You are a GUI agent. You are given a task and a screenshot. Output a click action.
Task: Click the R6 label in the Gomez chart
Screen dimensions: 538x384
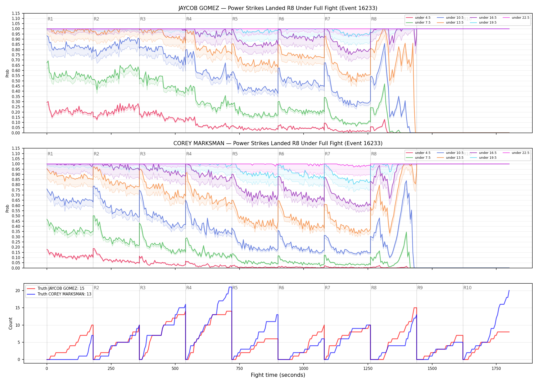click(x=281, y=19)
